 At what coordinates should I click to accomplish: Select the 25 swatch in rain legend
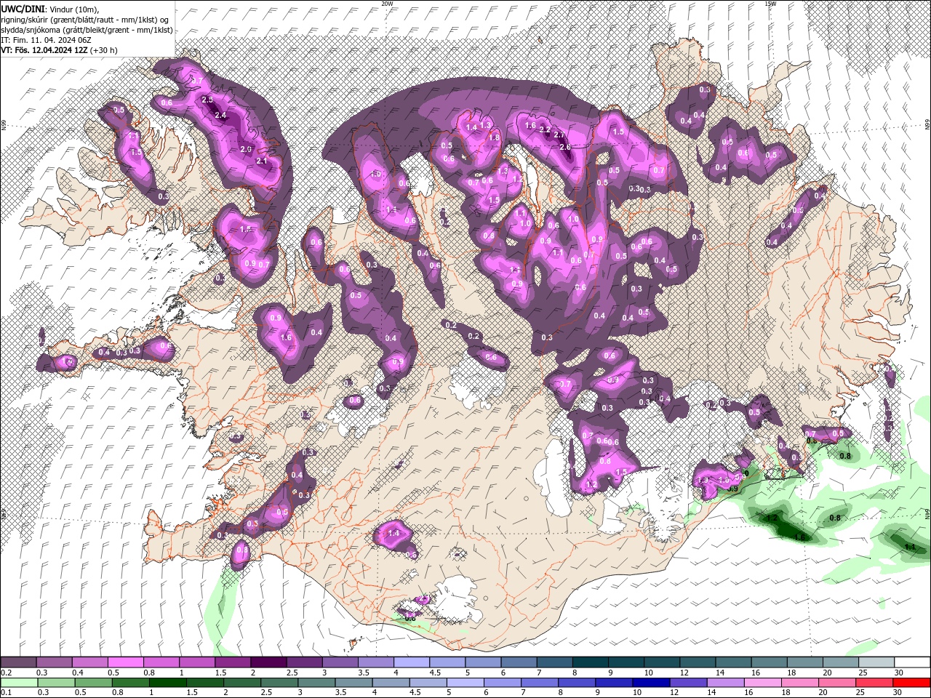pos(874,683)
